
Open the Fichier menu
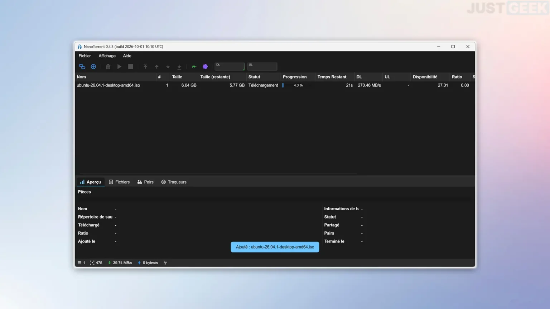85,56
